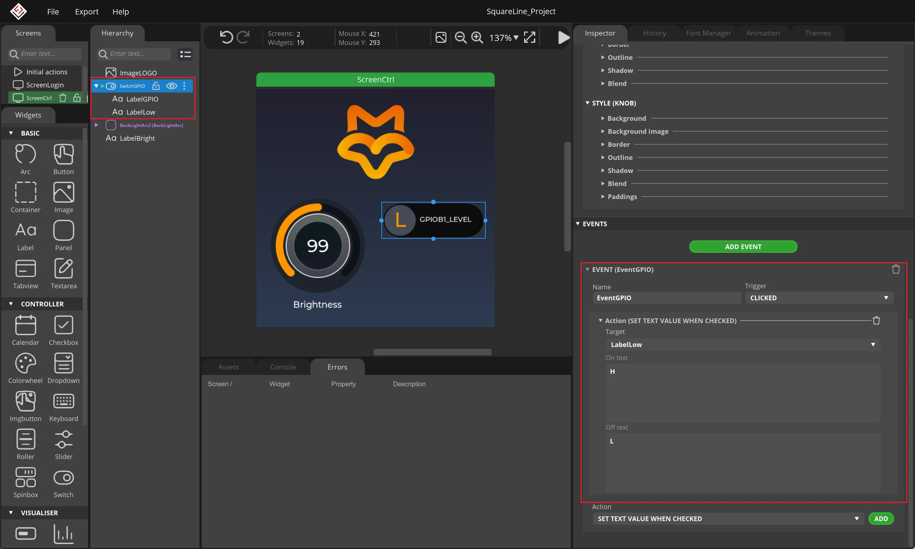The image size is (915, 549).
Task: Add a Calendar widget
Action: click(25, 330)
